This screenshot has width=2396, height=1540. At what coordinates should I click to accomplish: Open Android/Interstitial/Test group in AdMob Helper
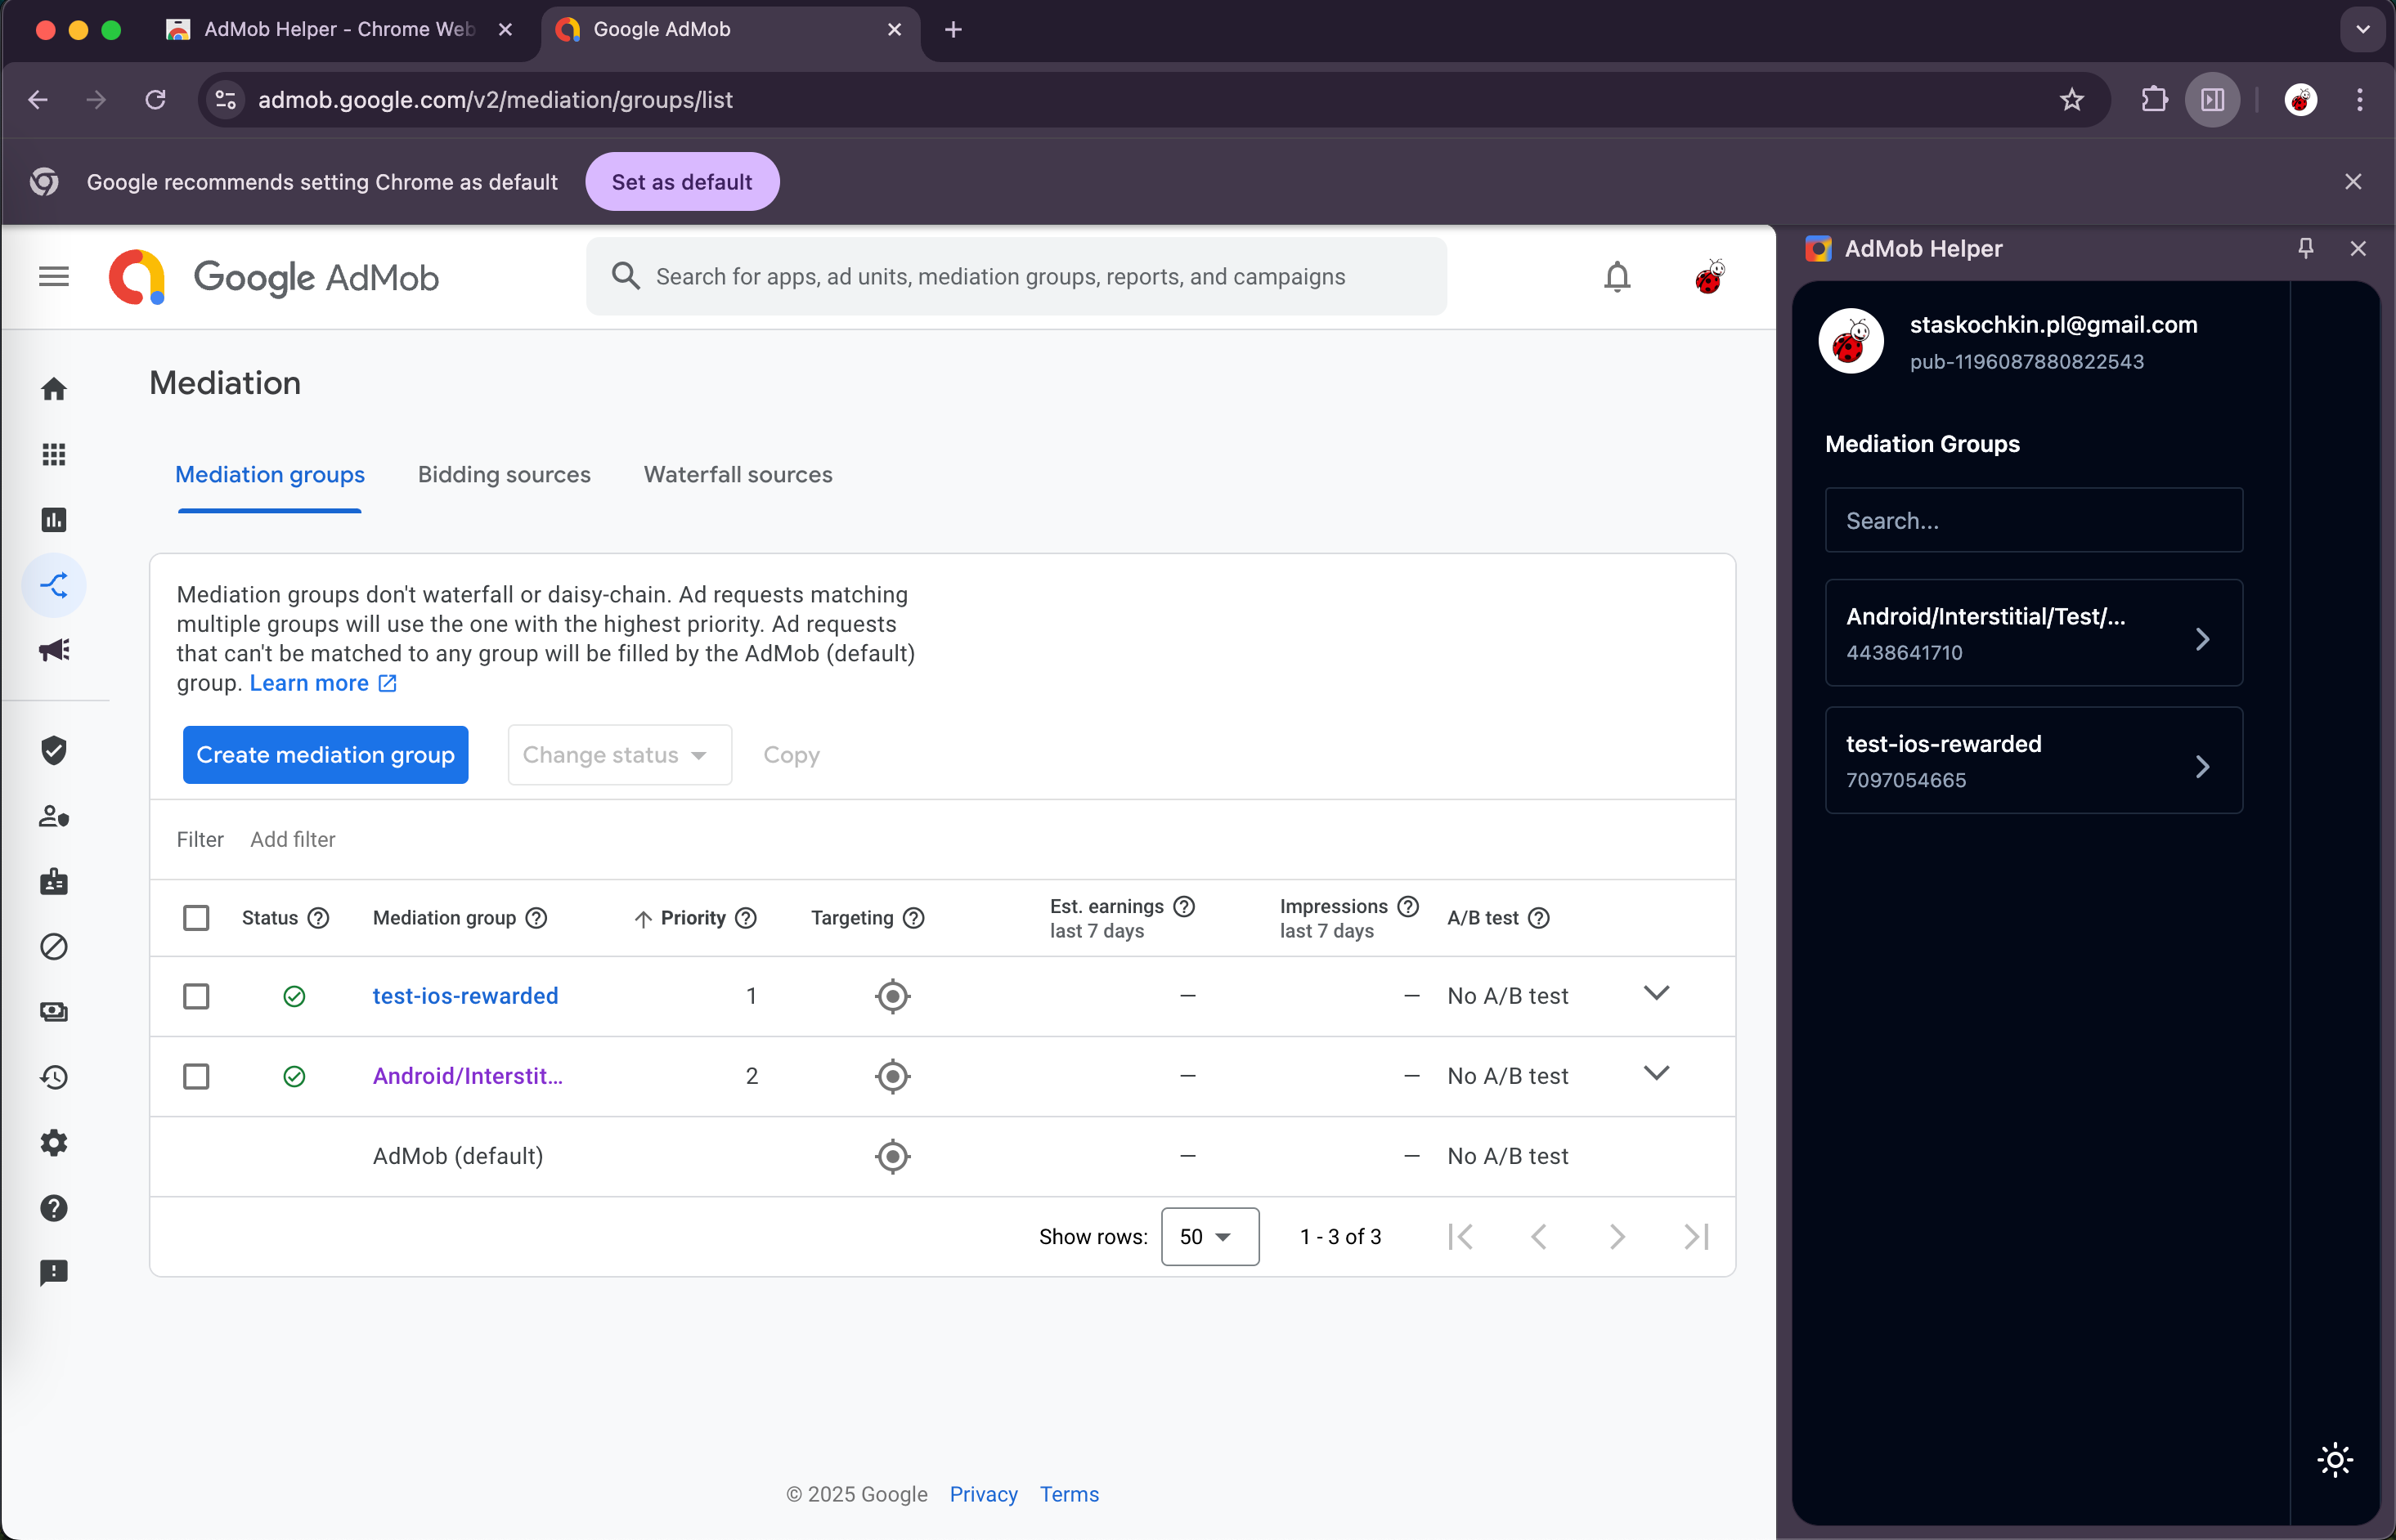(2033, 633)
